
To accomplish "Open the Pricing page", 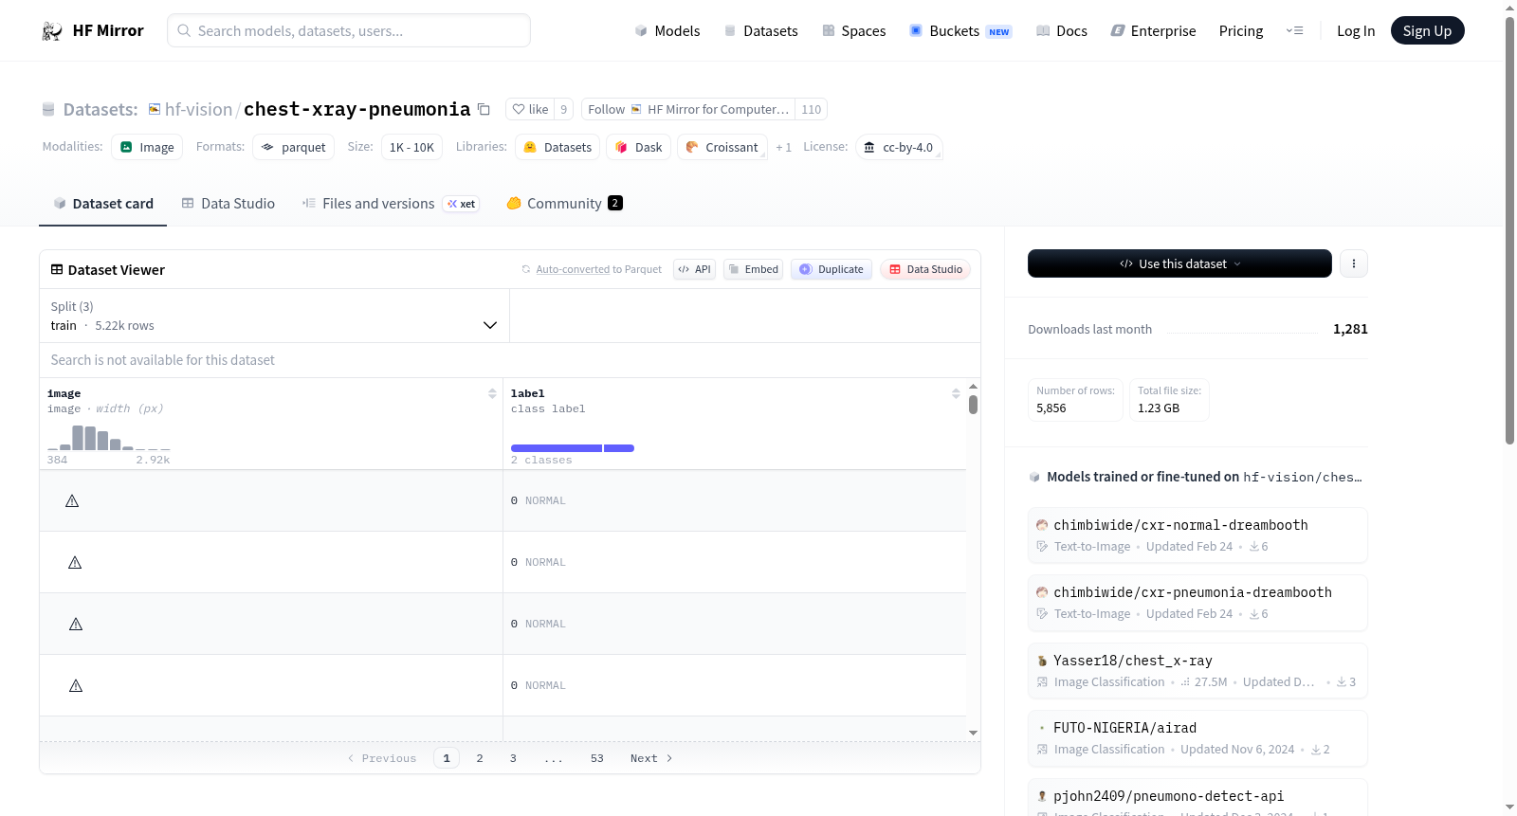I will click(x=1241, y=31).
